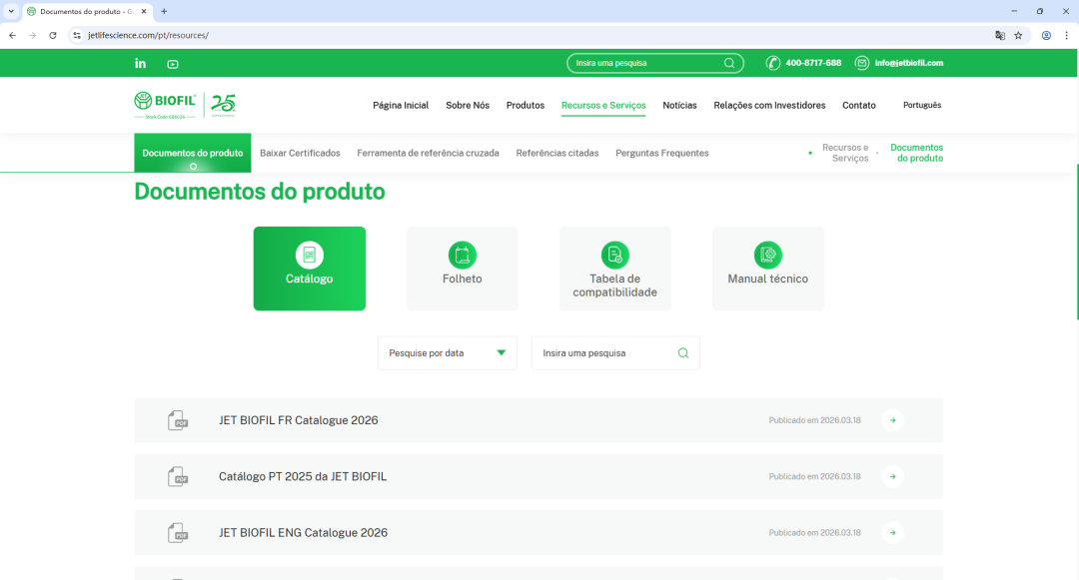This screenshot has height=580, width=1079.
Task: Open the browser profile icon
Action: (x=1046, y=35)
